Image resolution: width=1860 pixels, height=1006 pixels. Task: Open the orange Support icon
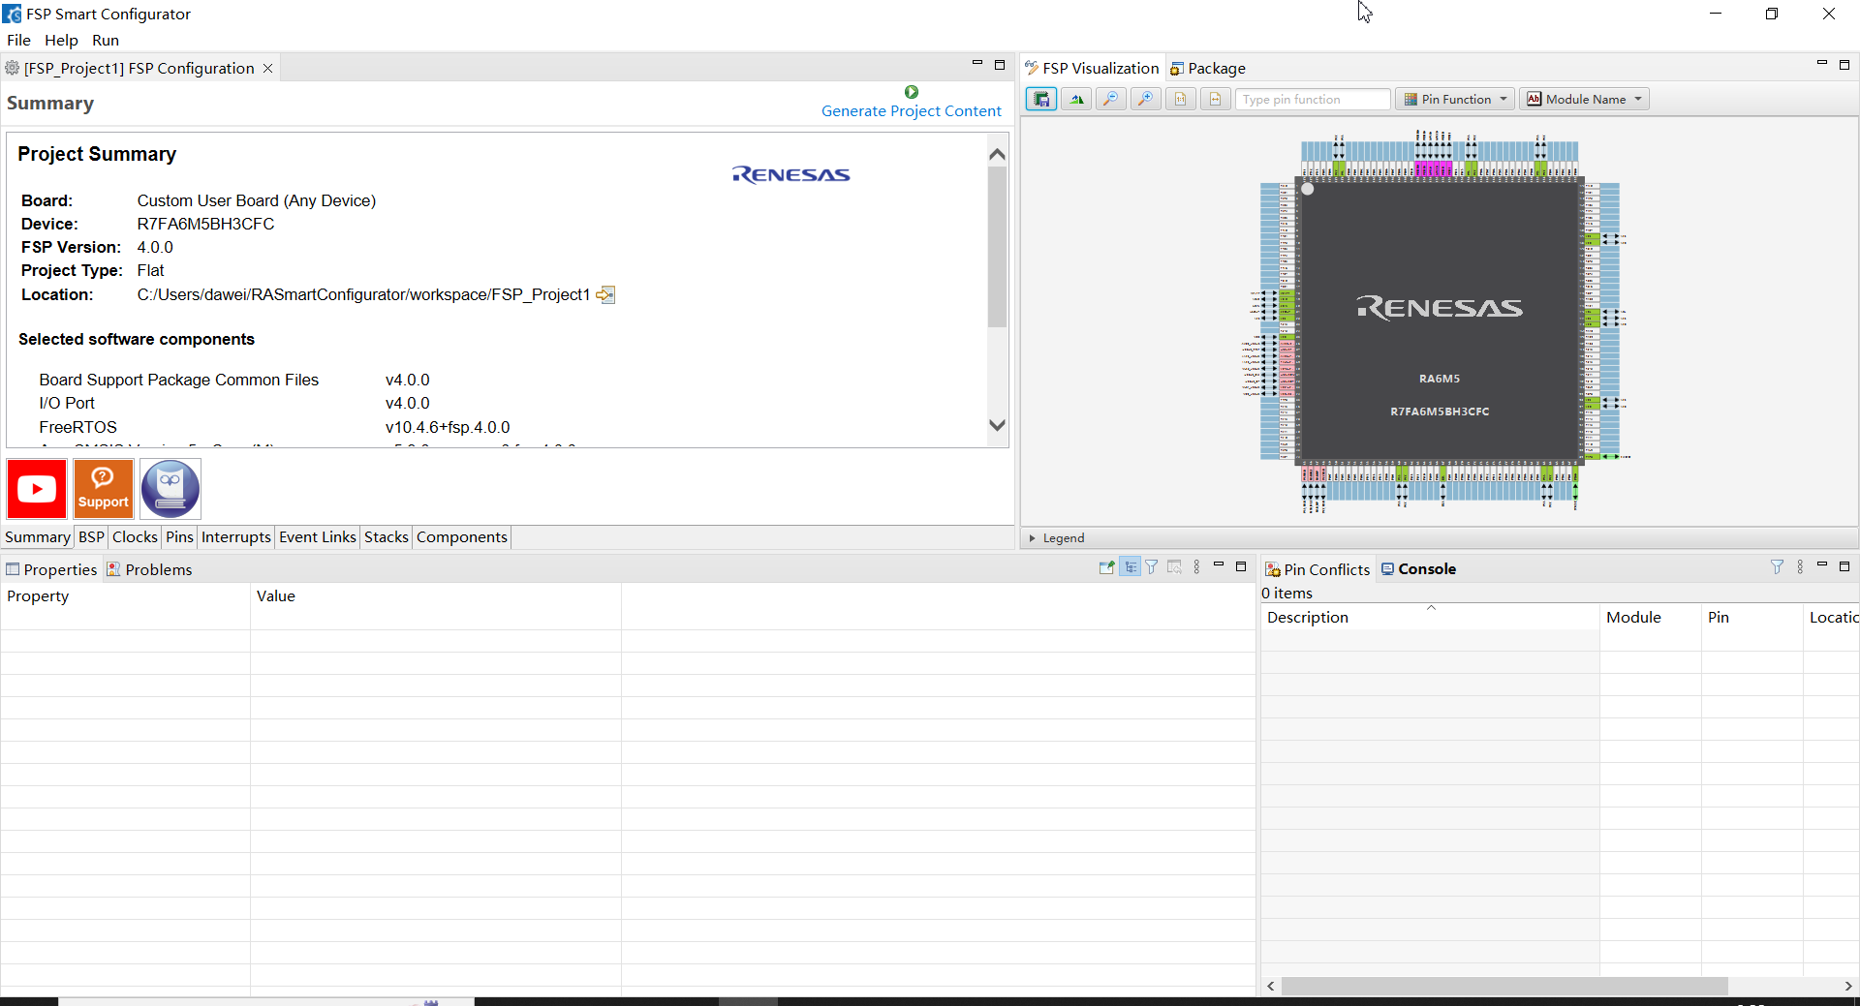pyautogui.click(x=104, y=489)
